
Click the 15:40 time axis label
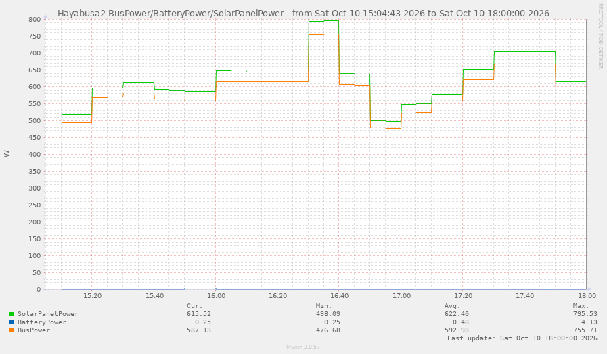point(154,296)
